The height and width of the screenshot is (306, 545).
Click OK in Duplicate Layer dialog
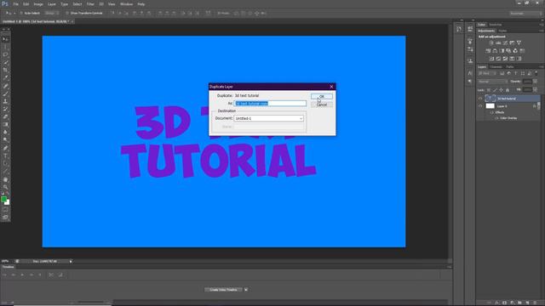pos(322,96)
